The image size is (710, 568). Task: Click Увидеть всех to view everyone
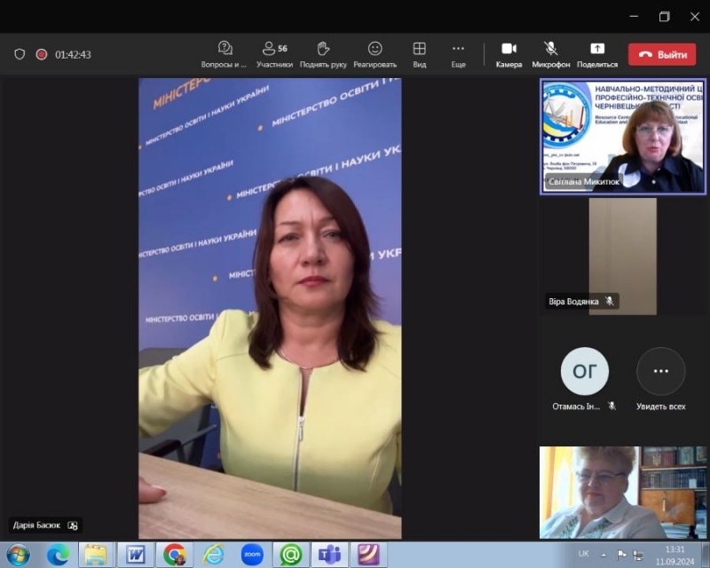(660, 372)
